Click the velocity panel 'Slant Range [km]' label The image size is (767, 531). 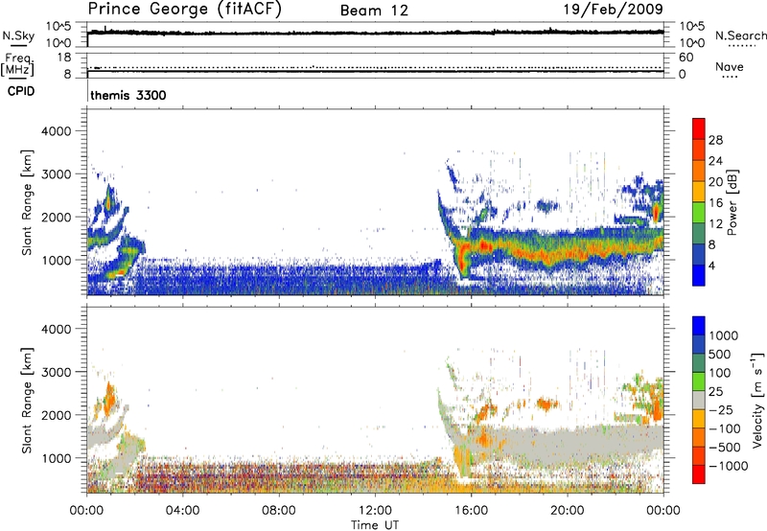tap(27, 401)
